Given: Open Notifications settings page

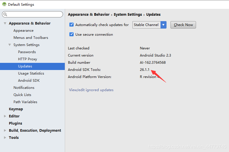Looking at the screenshot, I should [x=24, y=87].
